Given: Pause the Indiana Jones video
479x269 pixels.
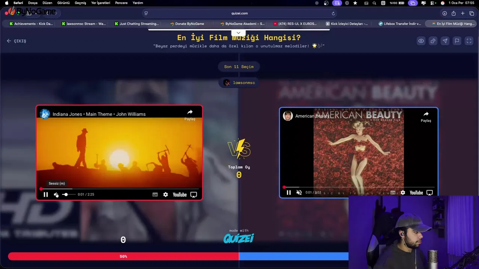Looking at the screenshot, I should tap(46, 195).
